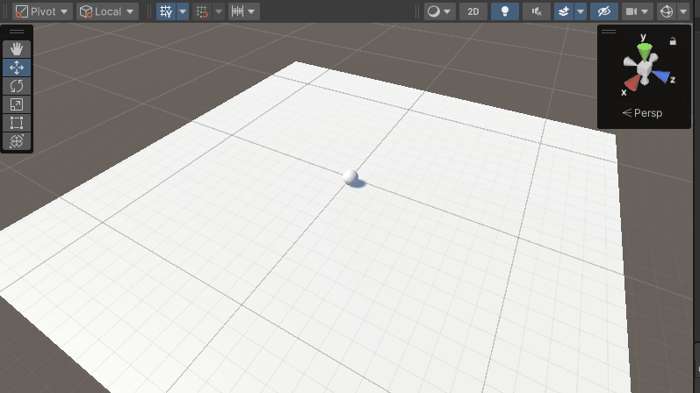Select the Scale tool
The image size is (700, 393).
pyautogui.click(x=17, y=104)
